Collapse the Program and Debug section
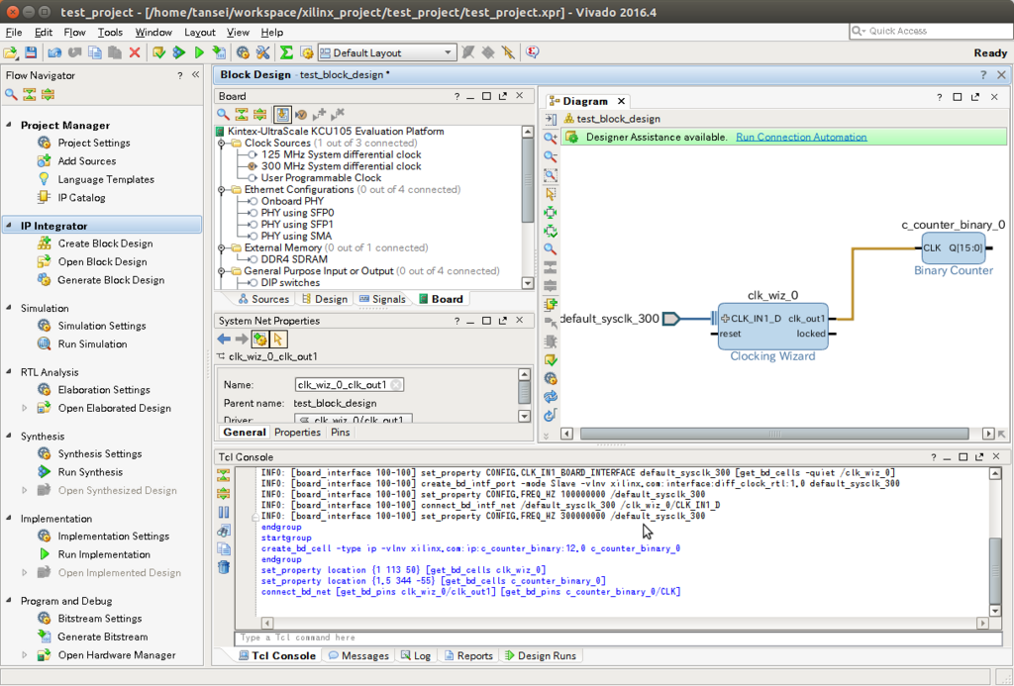Viewport: 1014px width, 686px height. [9, 601]
